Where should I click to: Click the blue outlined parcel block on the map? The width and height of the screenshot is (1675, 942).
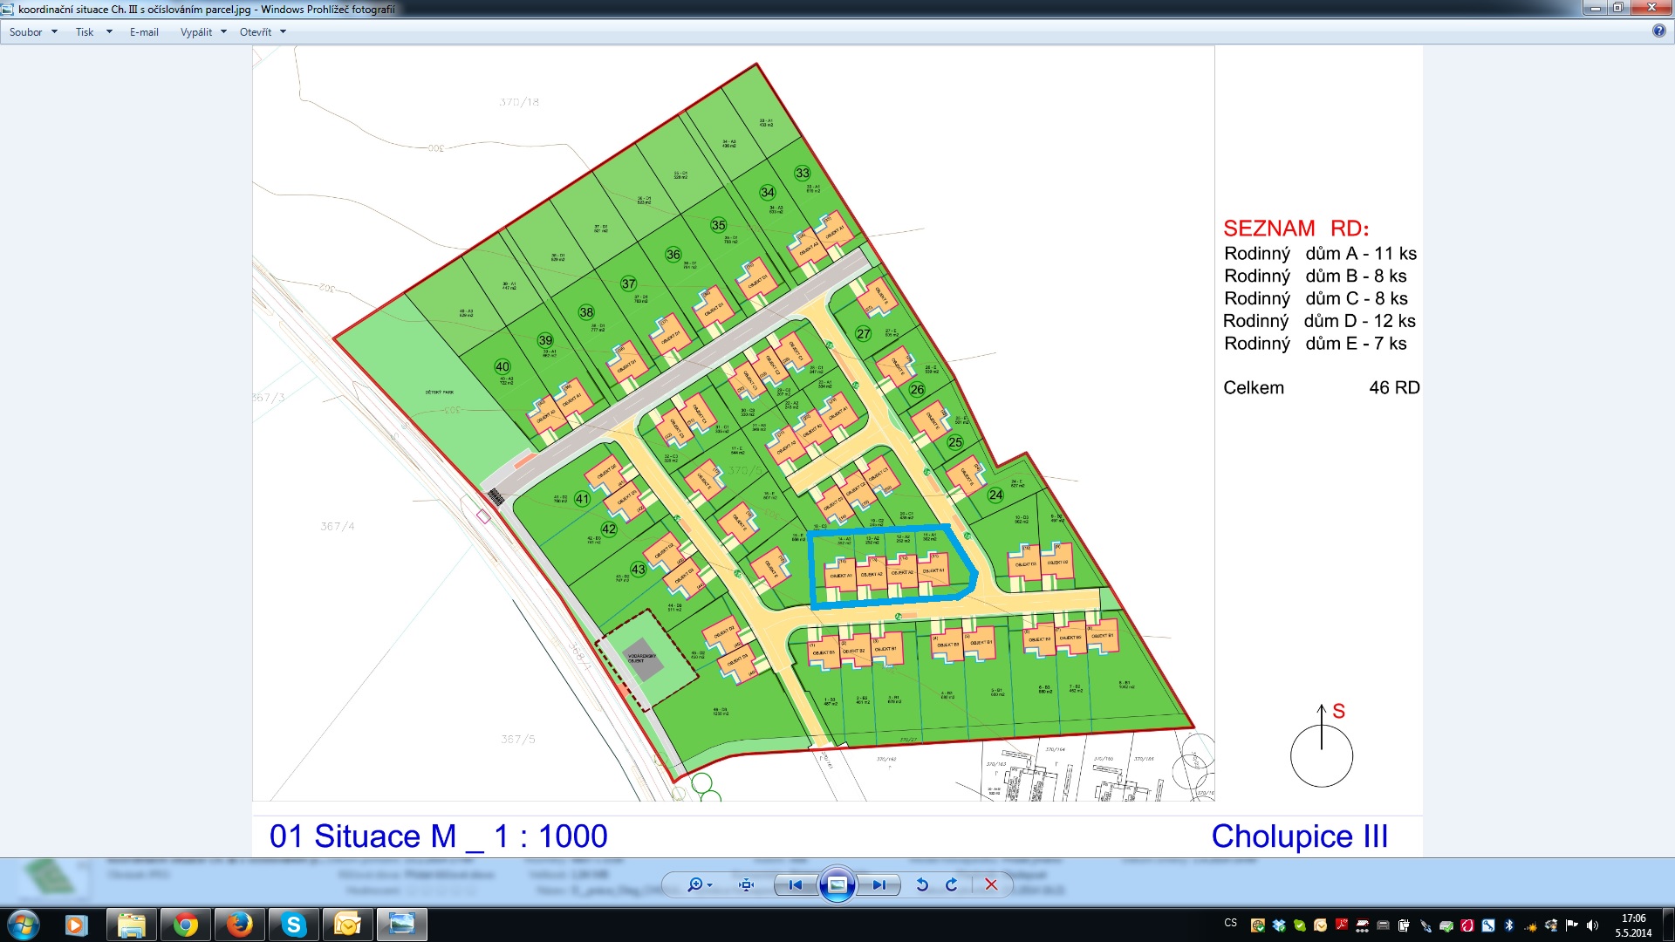tap(890, 565)
